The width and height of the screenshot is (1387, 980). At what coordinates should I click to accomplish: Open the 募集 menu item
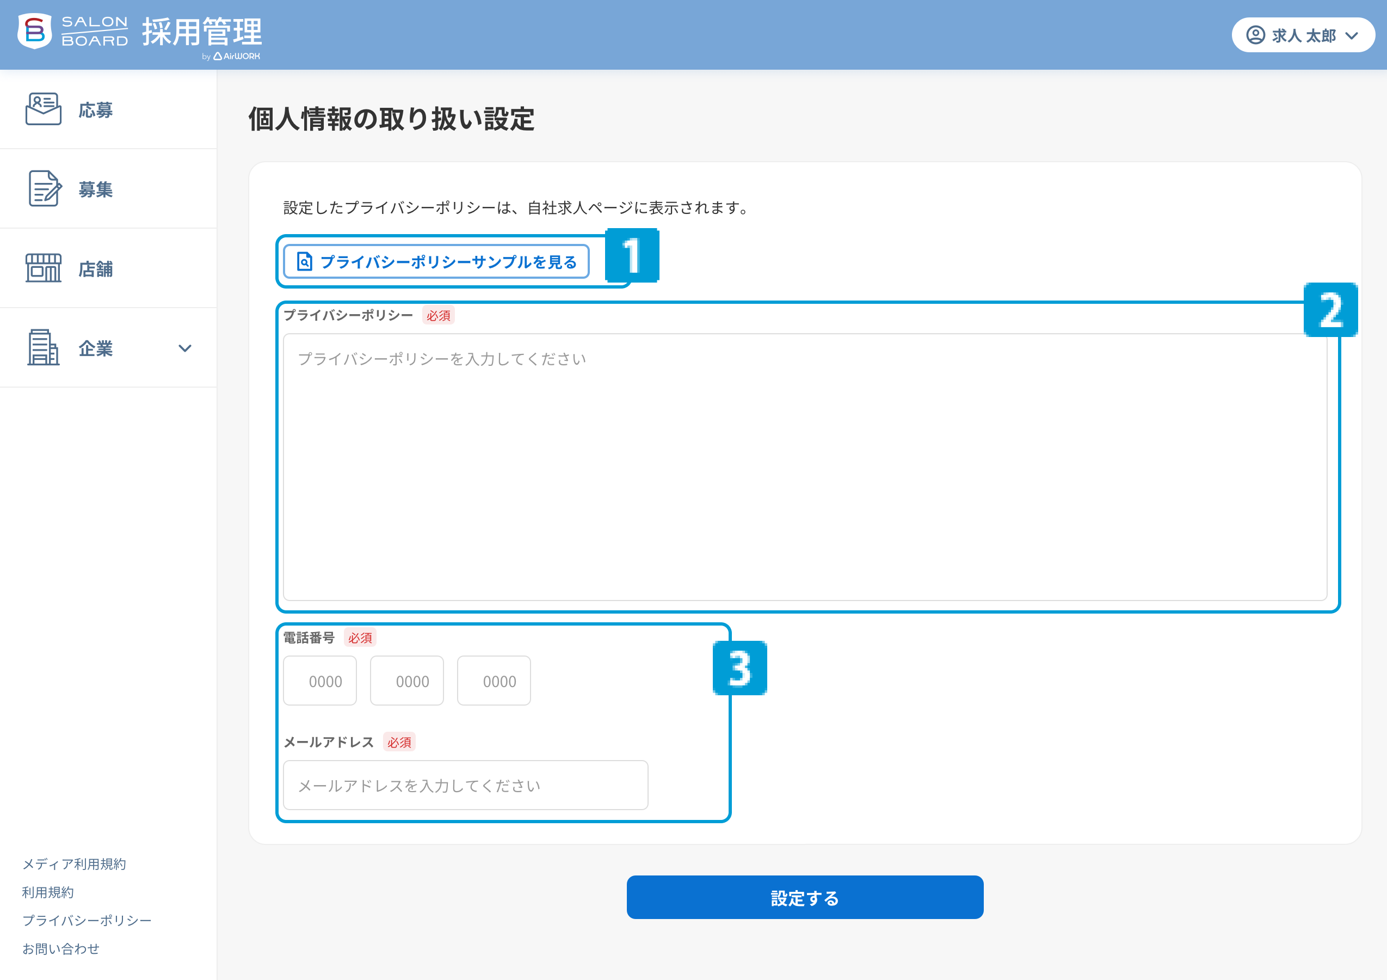tap(109, 188)
